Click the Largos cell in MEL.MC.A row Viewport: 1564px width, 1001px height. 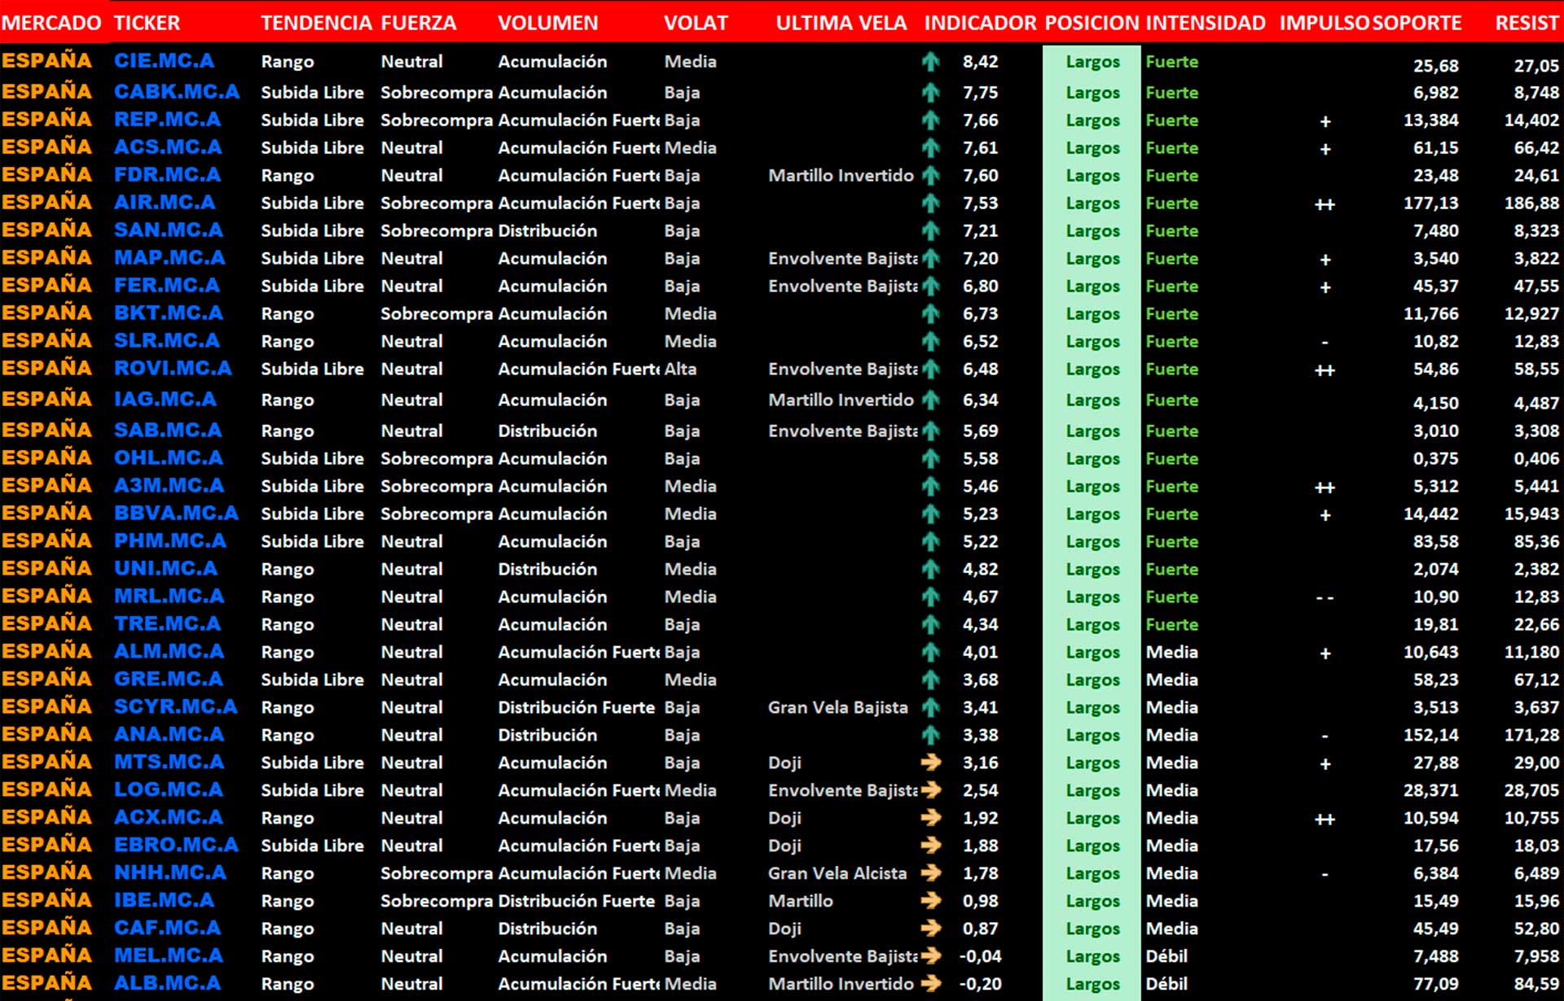point(1092,956)
